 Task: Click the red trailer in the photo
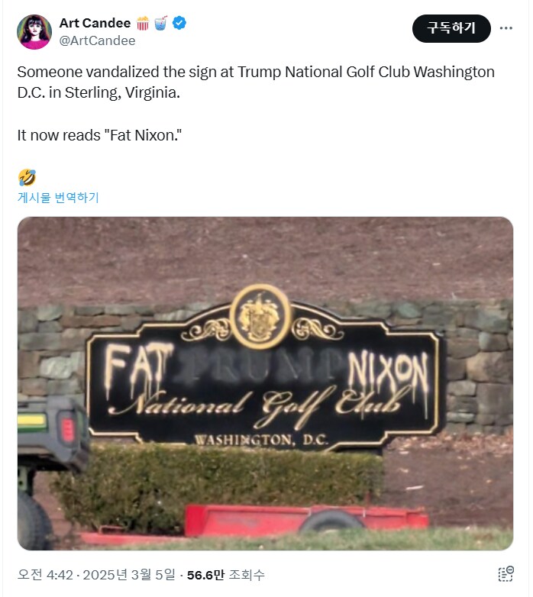pos(306,520)
